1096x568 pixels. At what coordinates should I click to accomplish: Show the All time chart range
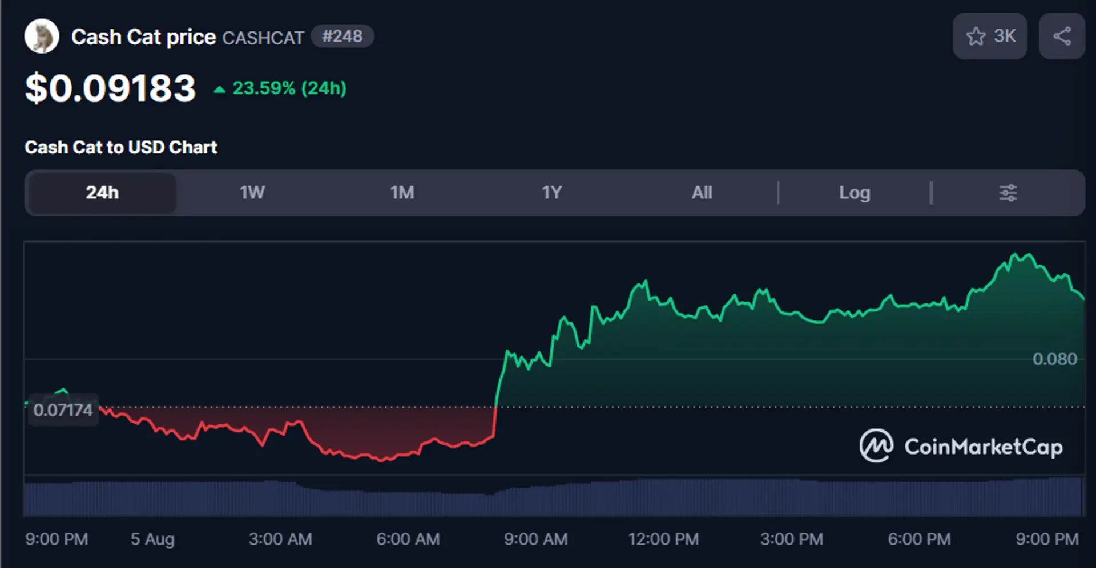coord(702,193)
